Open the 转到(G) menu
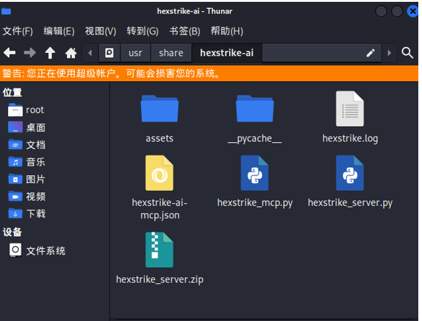The image size is (422, 321). [x=143, y=31]
